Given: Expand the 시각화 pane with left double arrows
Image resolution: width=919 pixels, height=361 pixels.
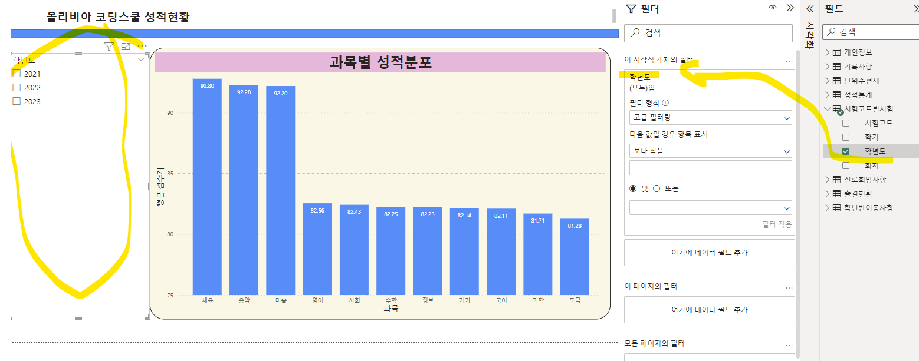Looking at the screenshot, I should pos(810,9).
